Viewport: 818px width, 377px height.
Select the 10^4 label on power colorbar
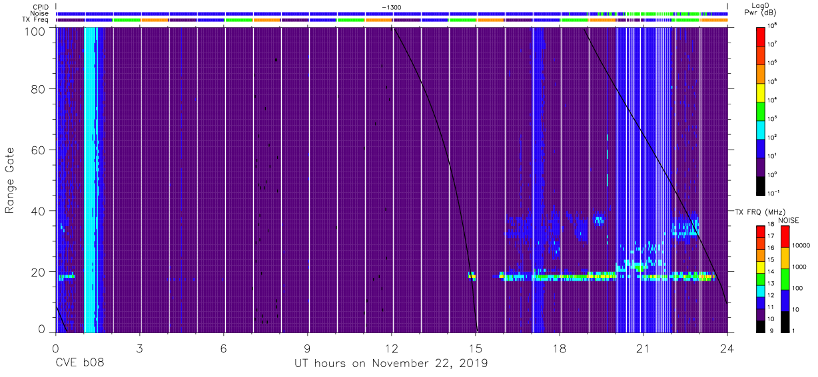pyautogui.click(x=772, y=100)
